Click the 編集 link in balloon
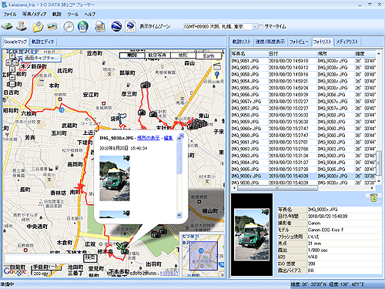Screen dimensions: 385x289 pyautogui.click(x=168, y=138)
